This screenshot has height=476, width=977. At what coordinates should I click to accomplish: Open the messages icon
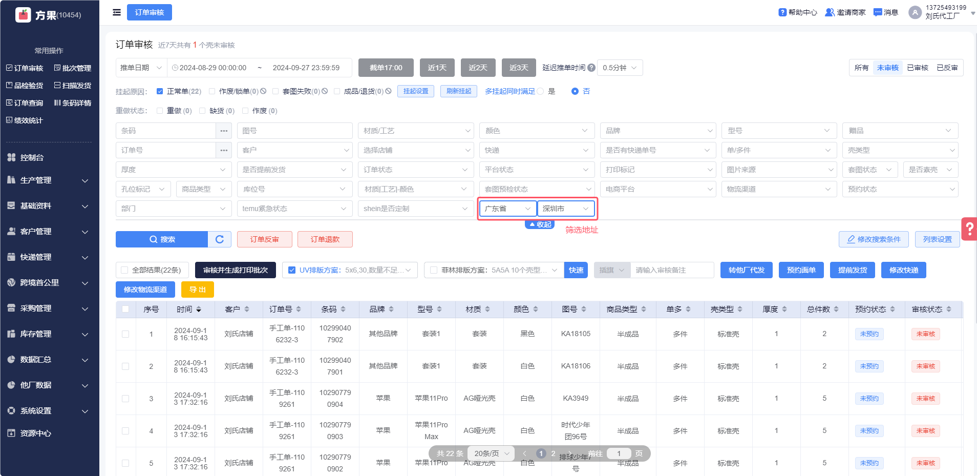click(878, 12)
